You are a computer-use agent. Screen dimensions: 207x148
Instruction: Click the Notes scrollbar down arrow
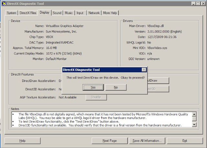coord(194,124)
